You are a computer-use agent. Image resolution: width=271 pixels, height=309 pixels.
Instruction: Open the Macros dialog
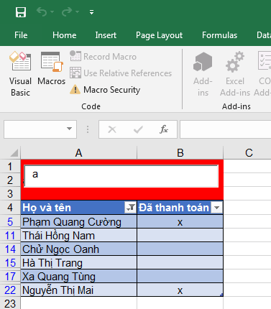(x=52, y=69)
